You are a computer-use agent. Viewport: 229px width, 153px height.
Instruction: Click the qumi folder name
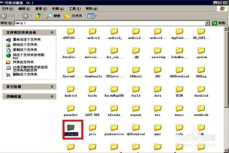(158, 134)
